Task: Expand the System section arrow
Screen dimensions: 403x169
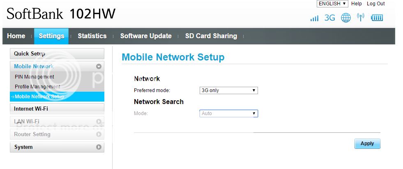Action: pyautogui.click(x=99, y=147)
